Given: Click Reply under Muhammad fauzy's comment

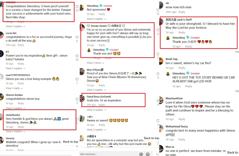Looking at the screenshot, I should pos(182,139).
